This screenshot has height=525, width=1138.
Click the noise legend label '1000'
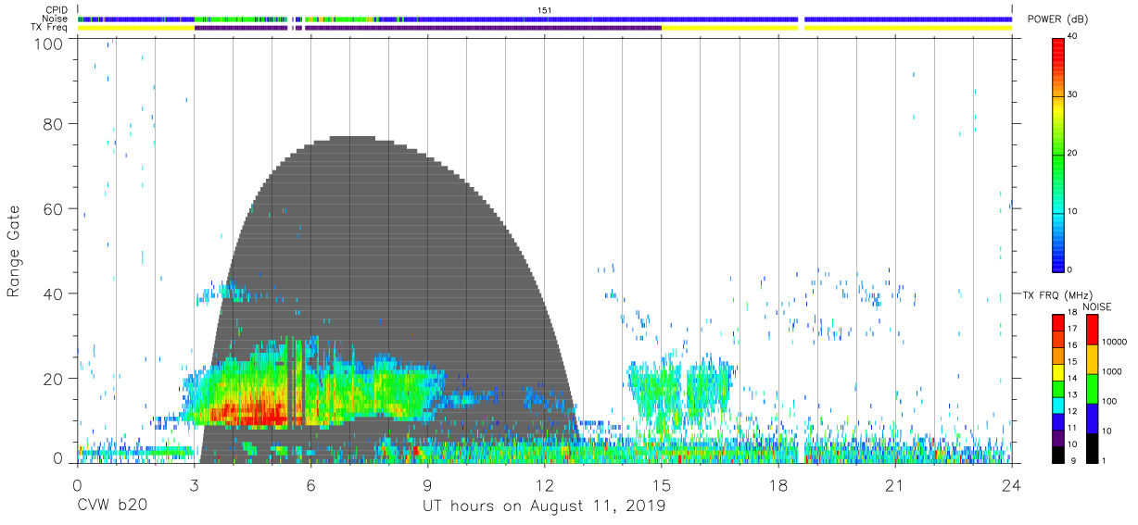[x=1112, y=370]
